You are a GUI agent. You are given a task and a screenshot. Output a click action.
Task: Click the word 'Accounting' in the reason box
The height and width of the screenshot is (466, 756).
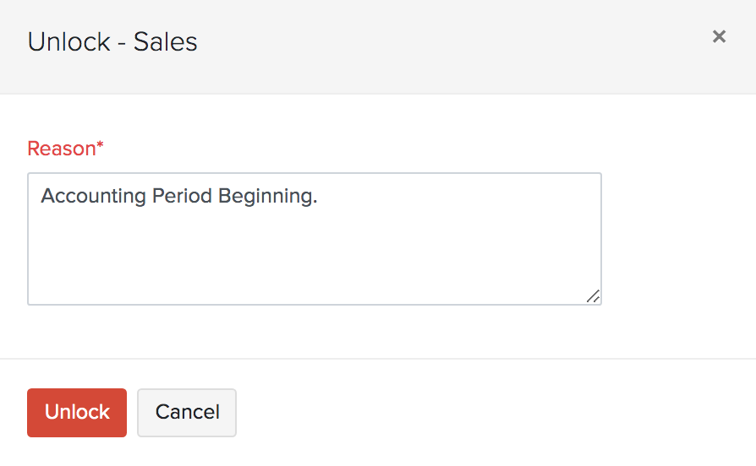(x=93, y=197)
